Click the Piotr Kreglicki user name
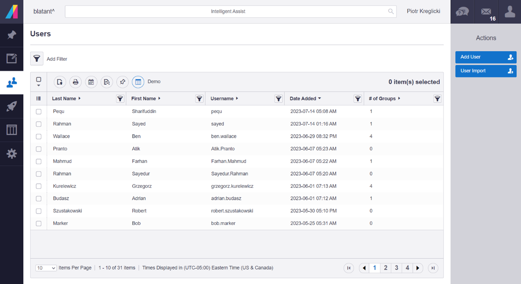Viewport: 521px width, 284px height. tap(423, 11)
